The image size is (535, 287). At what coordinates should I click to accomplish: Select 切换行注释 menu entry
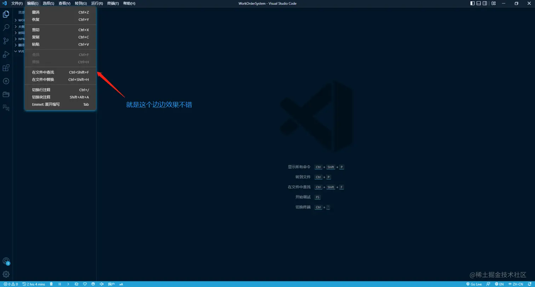tap(61, 90)
